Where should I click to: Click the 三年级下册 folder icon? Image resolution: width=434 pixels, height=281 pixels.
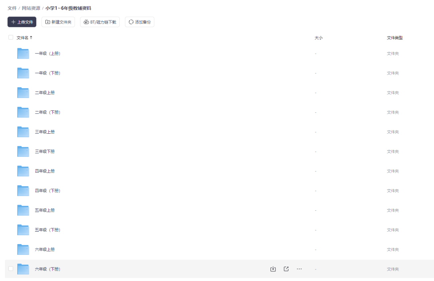tap(23, 151)
